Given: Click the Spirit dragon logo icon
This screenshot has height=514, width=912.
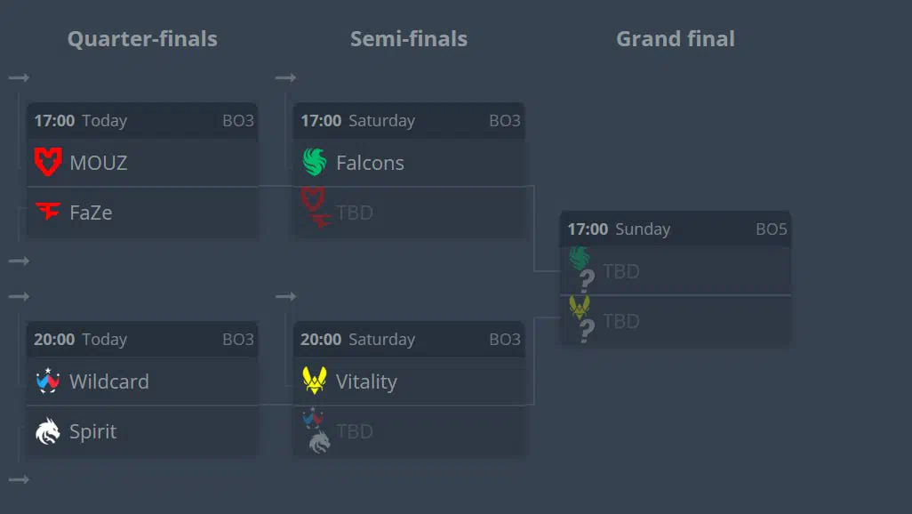Looking at the screenshot, I should pyautogui.click(x=48, y=431).
